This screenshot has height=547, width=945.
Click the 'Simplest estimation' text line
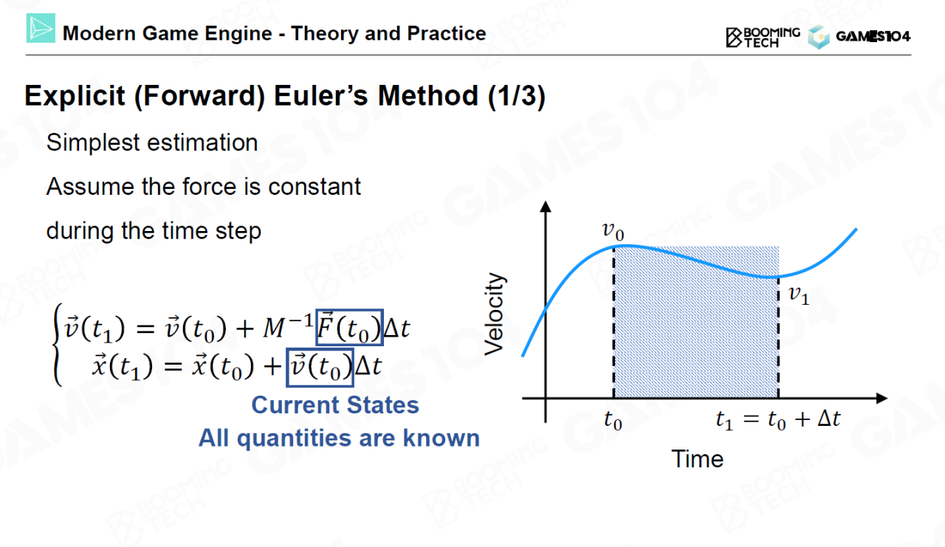(x=152, y=142)
